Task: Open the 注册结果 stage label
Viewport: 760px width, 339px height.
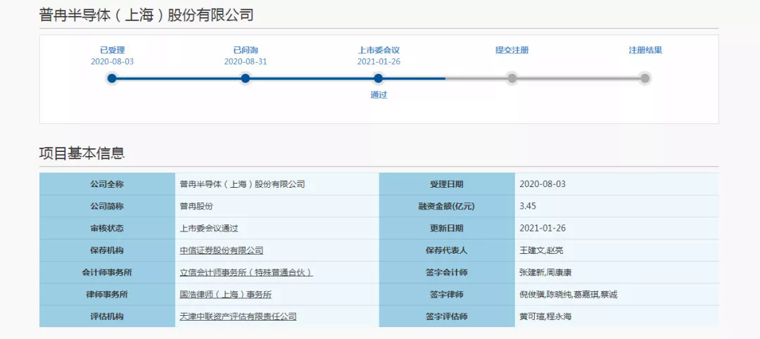Action: pyautogui.click(x=645, y=50)
